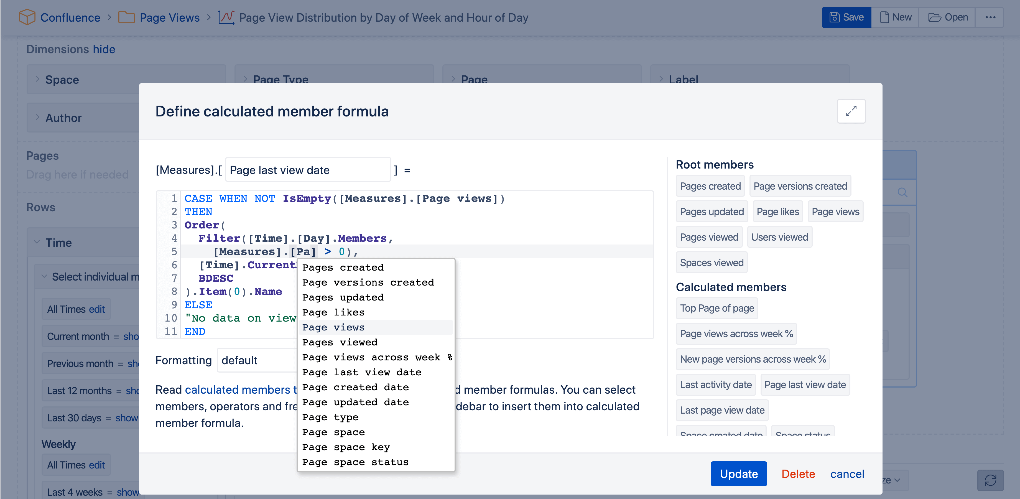Screen dimensions: 1020x499
Task: Edit the measure name input field
Action: [308, 170]
